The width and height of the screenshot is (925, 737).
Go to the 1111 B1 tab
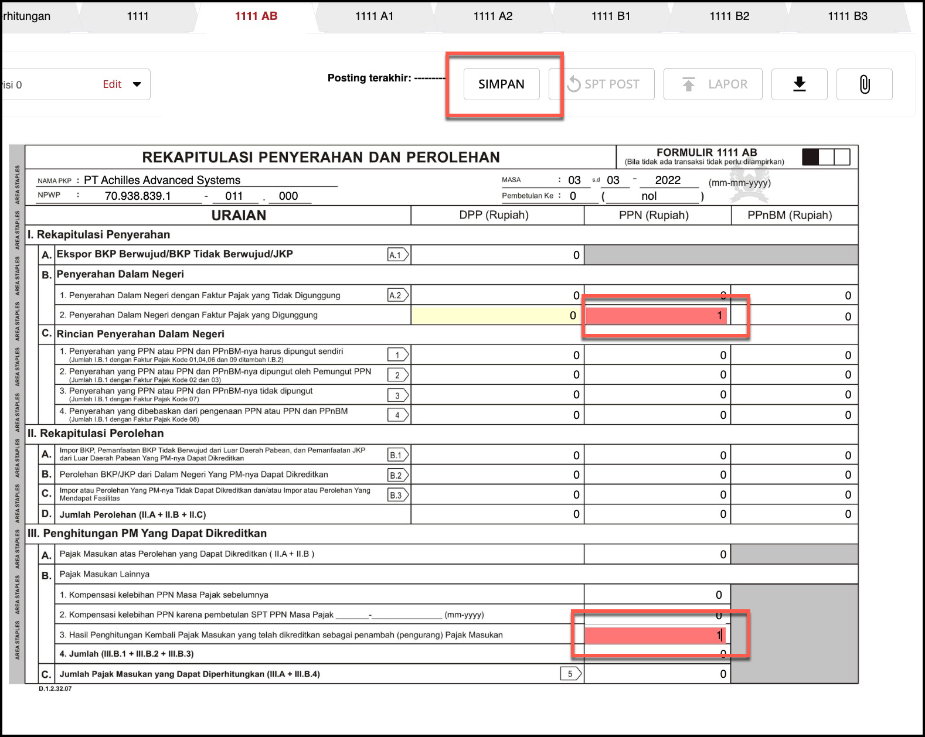pos(611,16)
